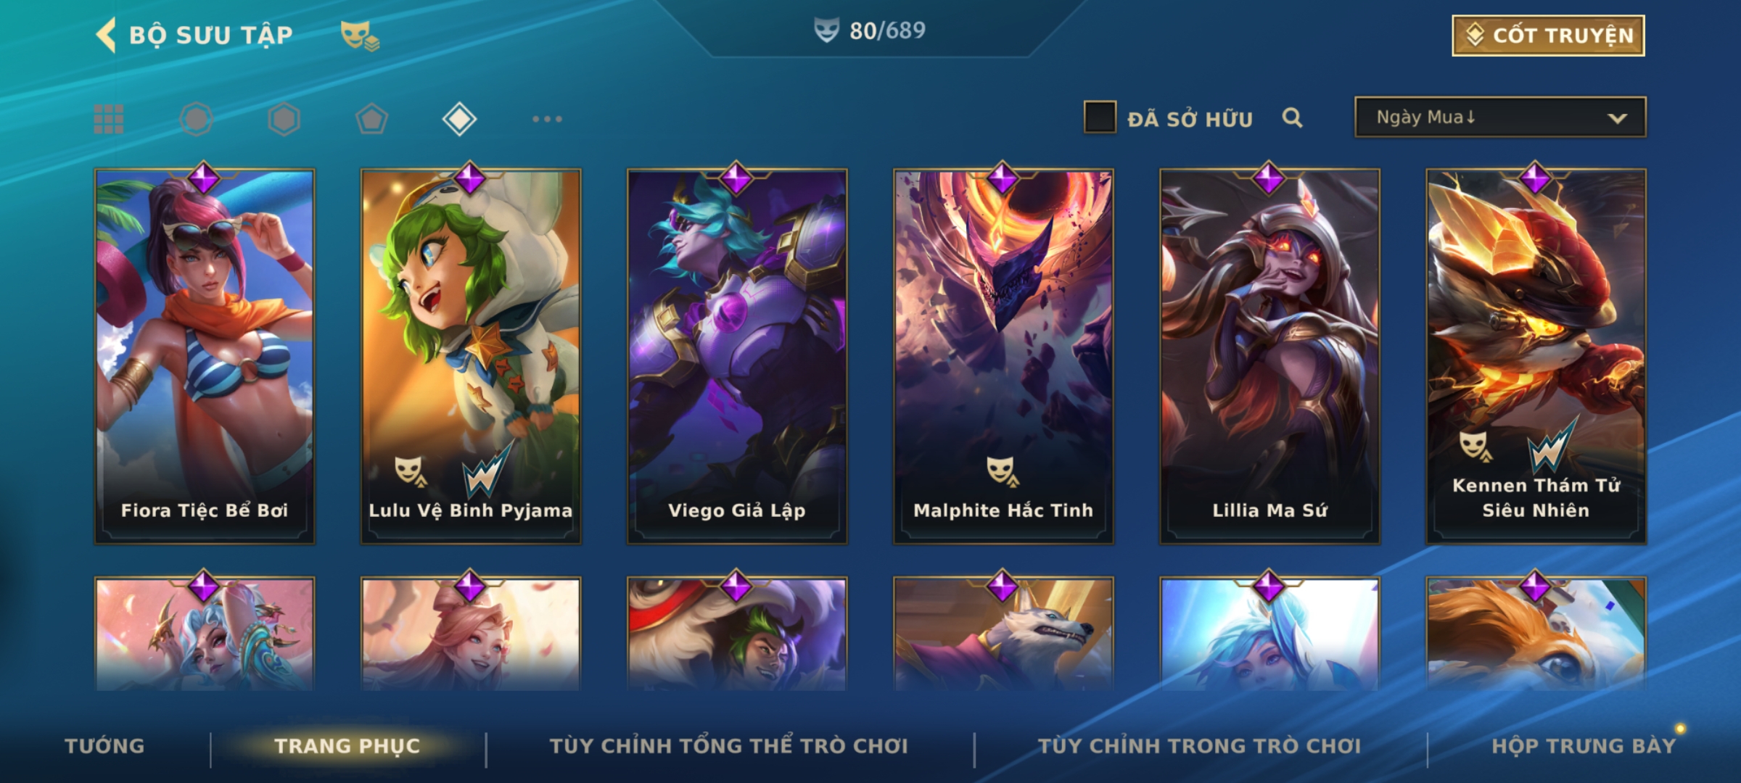Go back using the Bộ Sưu Tập arrow
This screenshot has width=1741, height=783.
(x=106, y=36)
